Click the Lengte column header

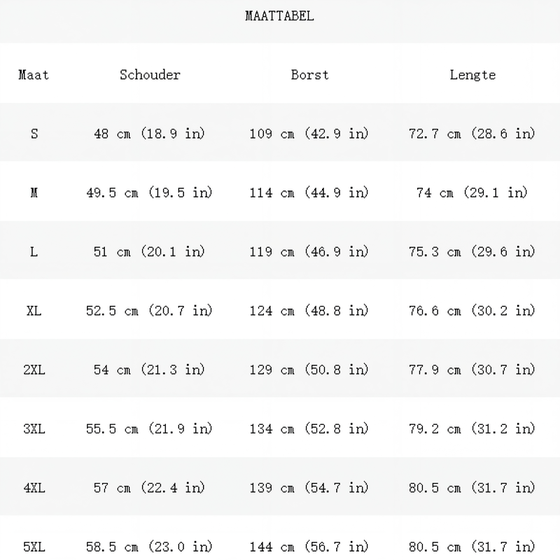click(x=472, y=75)
